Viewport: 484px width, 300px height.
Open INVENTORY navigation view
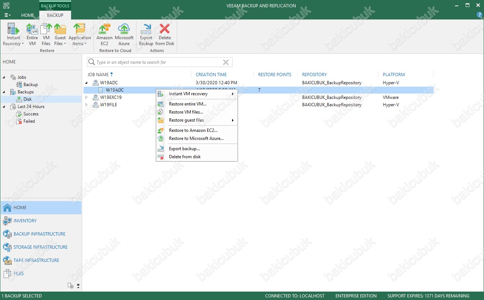click(41, 221)
